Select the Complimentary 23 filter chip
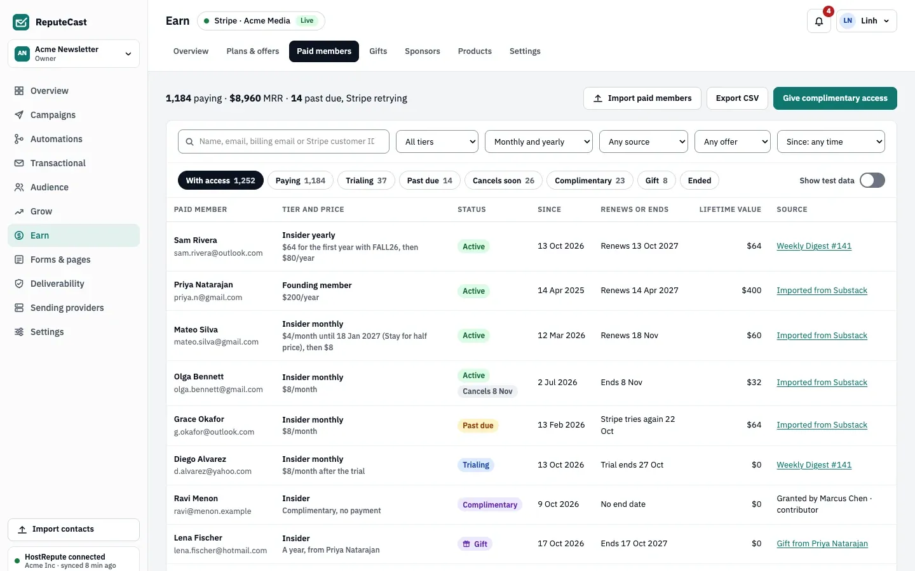Viewport: 915px width, 571px height. point(590,181)
